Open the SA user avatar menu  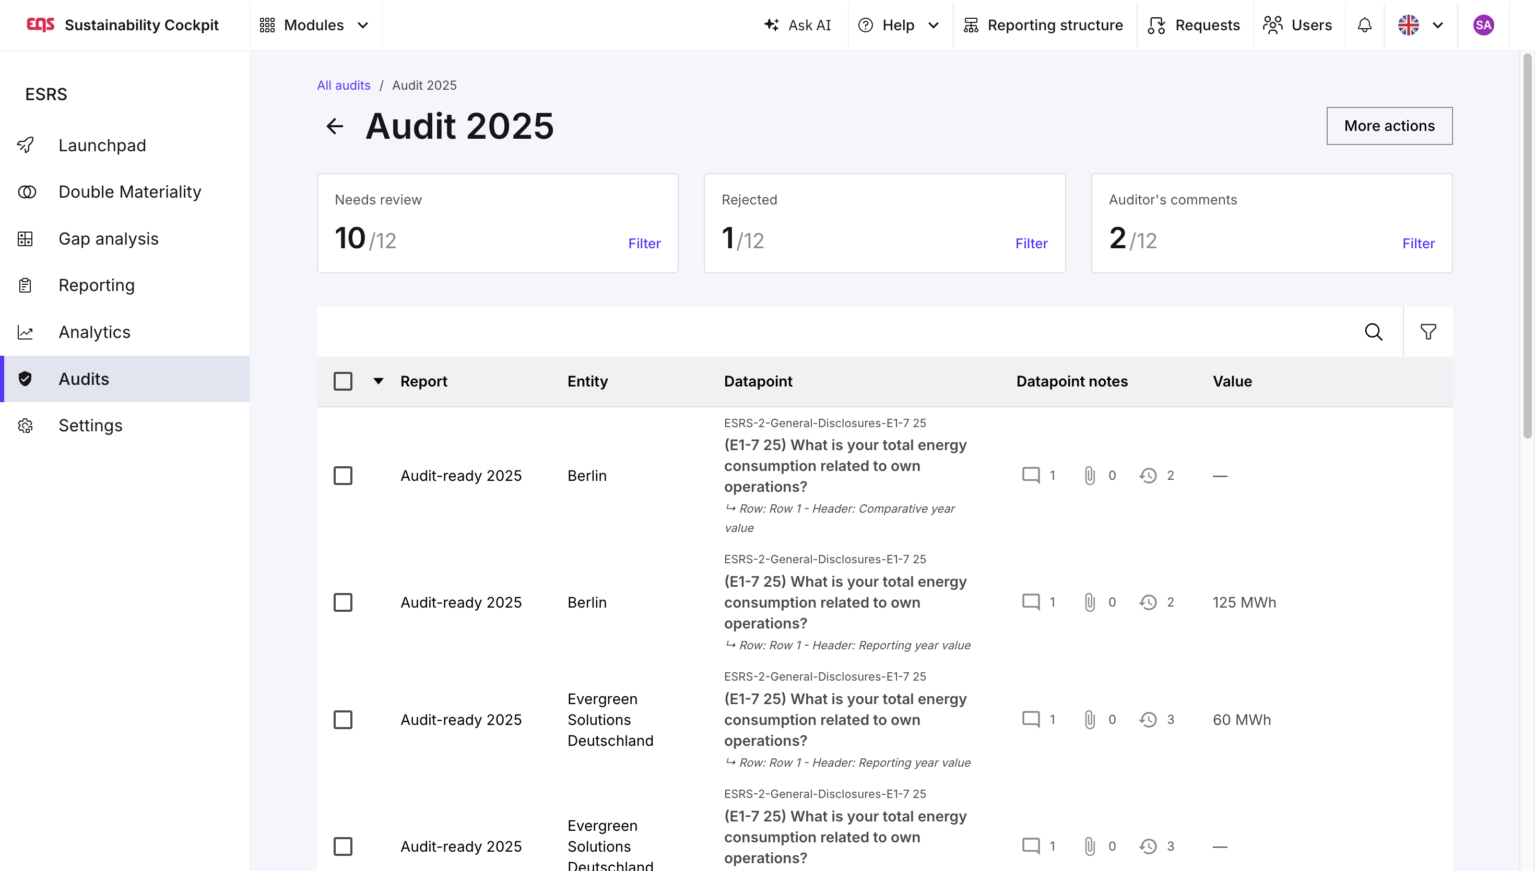1483,25
